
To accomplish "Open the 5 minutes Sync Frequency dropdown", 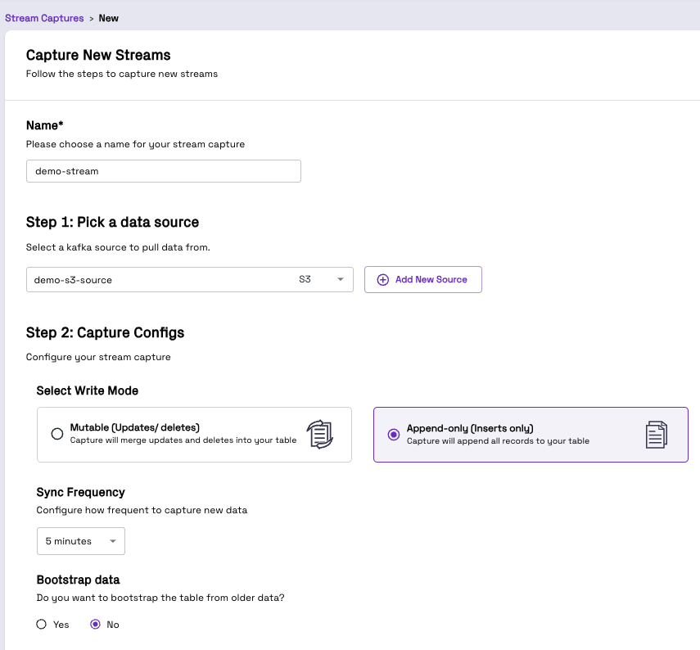I will pyautogui.click(x=81, y=541).
